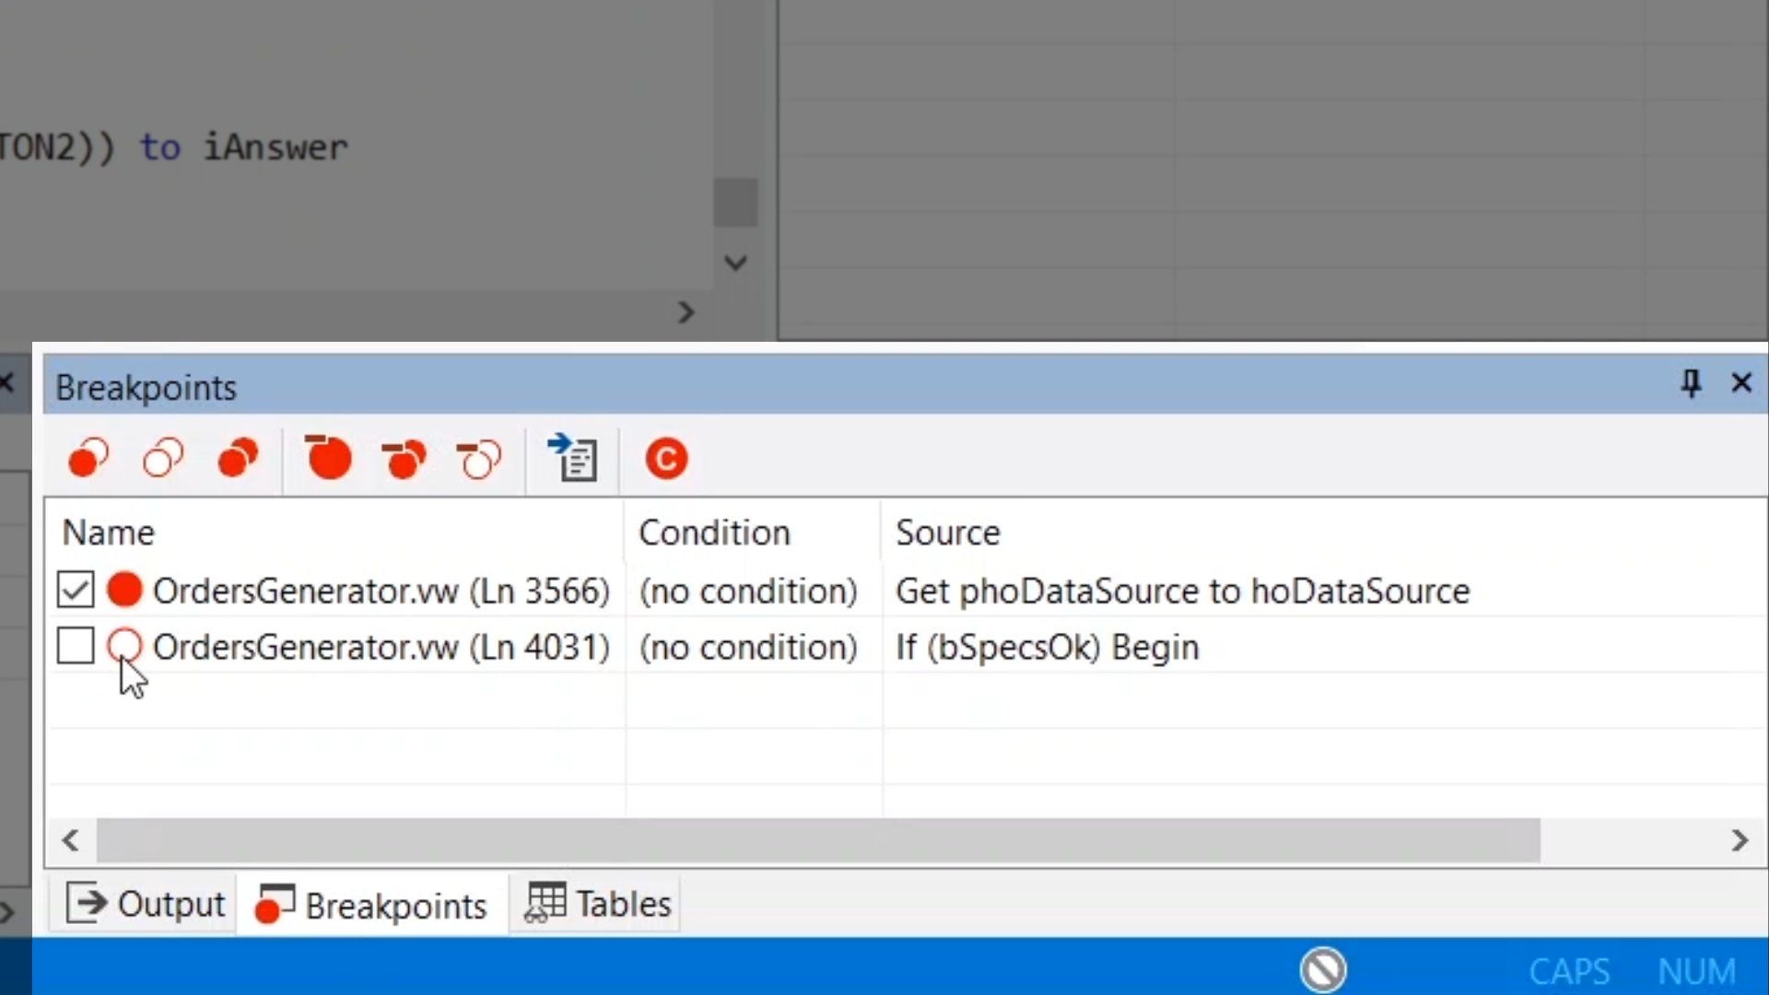Click the go to source code icon

(x=573, y=458)
